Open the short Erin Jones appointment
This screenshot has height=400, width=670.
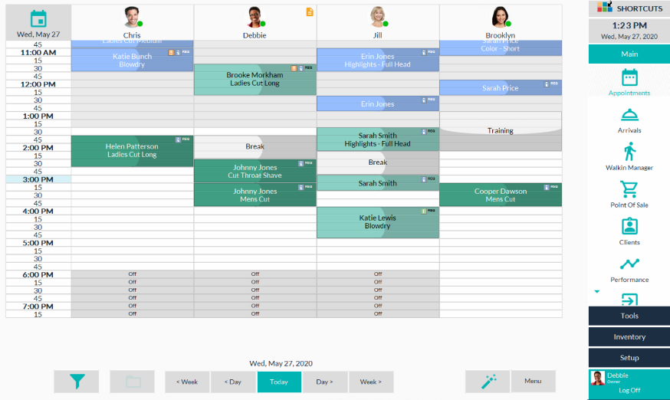(x=378, y=104)
